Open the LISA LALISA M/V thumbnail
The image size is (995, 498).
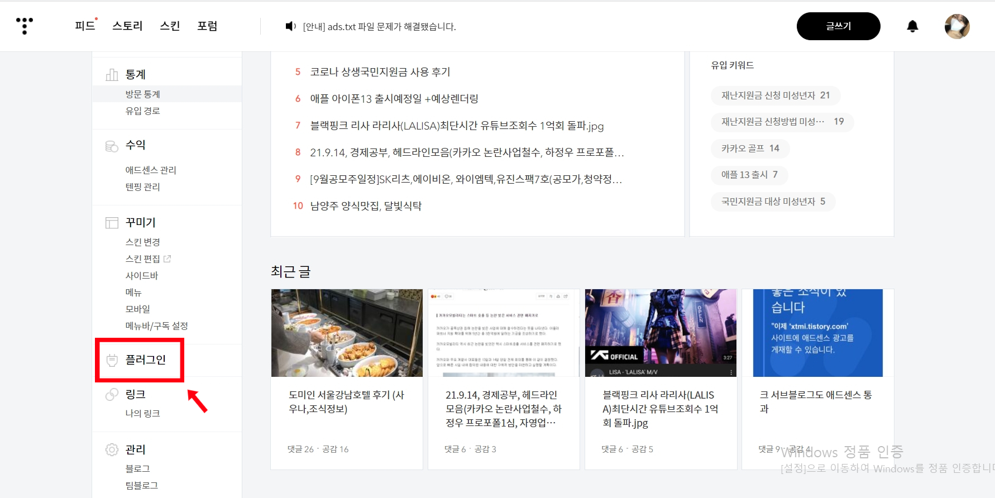[x=661, y=333]
